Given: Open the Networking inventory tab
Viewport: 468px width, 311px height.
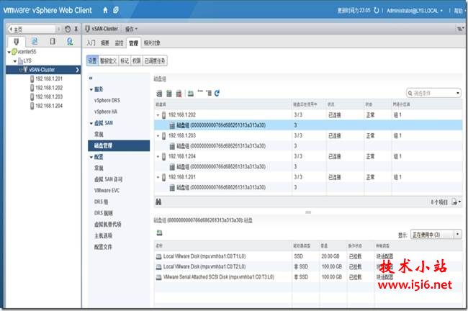Looking at the screenshot, I should coord(70,41).
